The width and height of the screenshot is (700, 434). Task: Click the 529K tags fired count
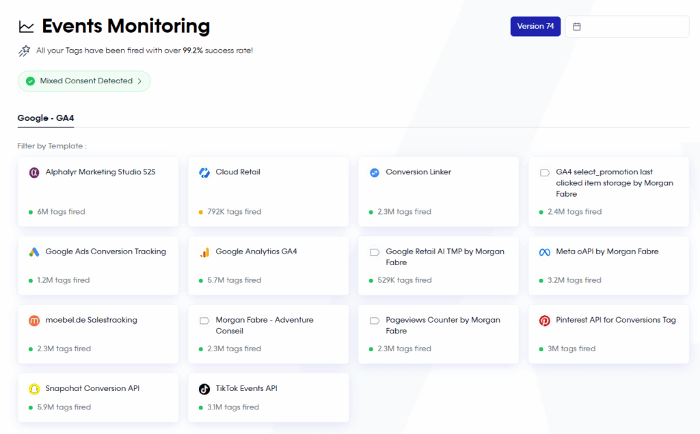[x=405, y=280]
